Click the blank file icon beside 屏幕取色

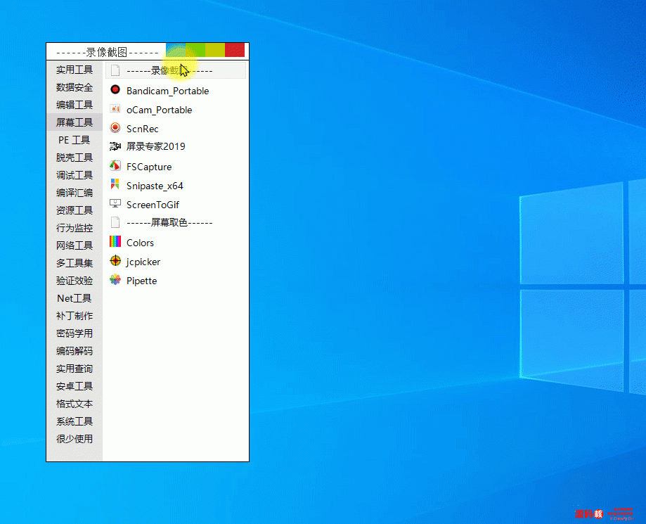point(115,223)
